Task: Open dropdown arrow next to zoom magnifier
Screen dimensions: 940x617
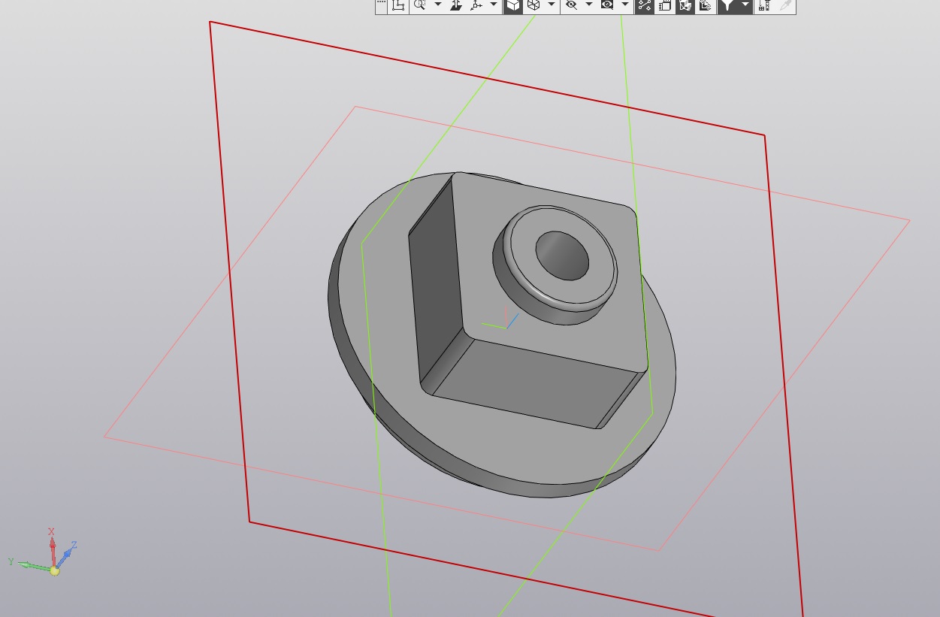Action: (437, 5)
